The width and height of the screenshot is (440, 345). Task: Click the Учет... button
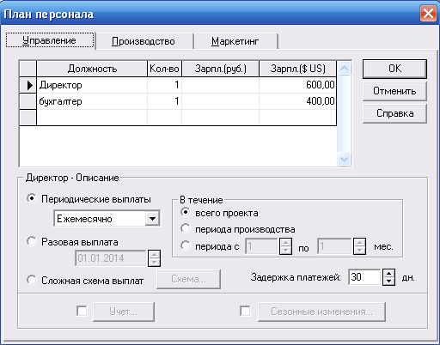[x=124, y=312]
